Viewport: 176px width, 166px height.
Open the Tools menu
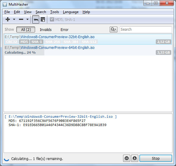[x=54, y=12]
